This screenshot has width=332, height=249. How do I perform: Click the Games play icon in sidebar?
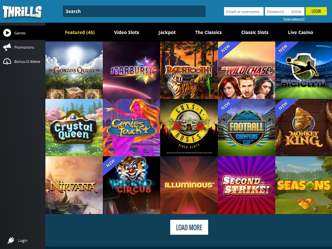point(7,33)
